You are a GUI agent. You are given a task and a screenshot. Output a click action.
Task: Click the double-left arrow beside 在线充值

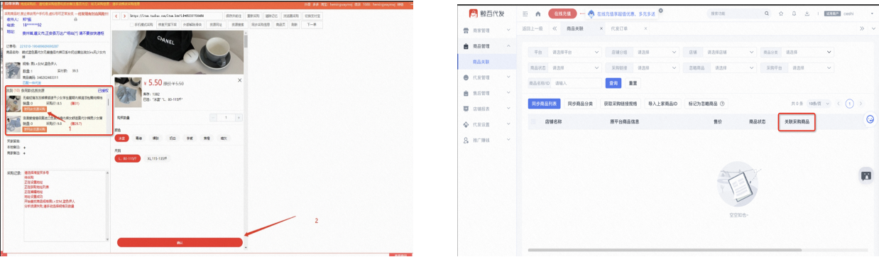coord(555,28)
